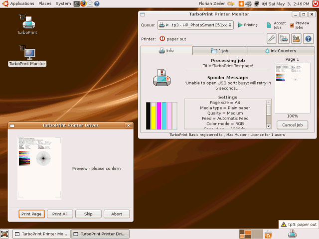This screenshot has height=239, width=319.
Task: Click the yellow ink level bar
Action: tap(154, 116)
